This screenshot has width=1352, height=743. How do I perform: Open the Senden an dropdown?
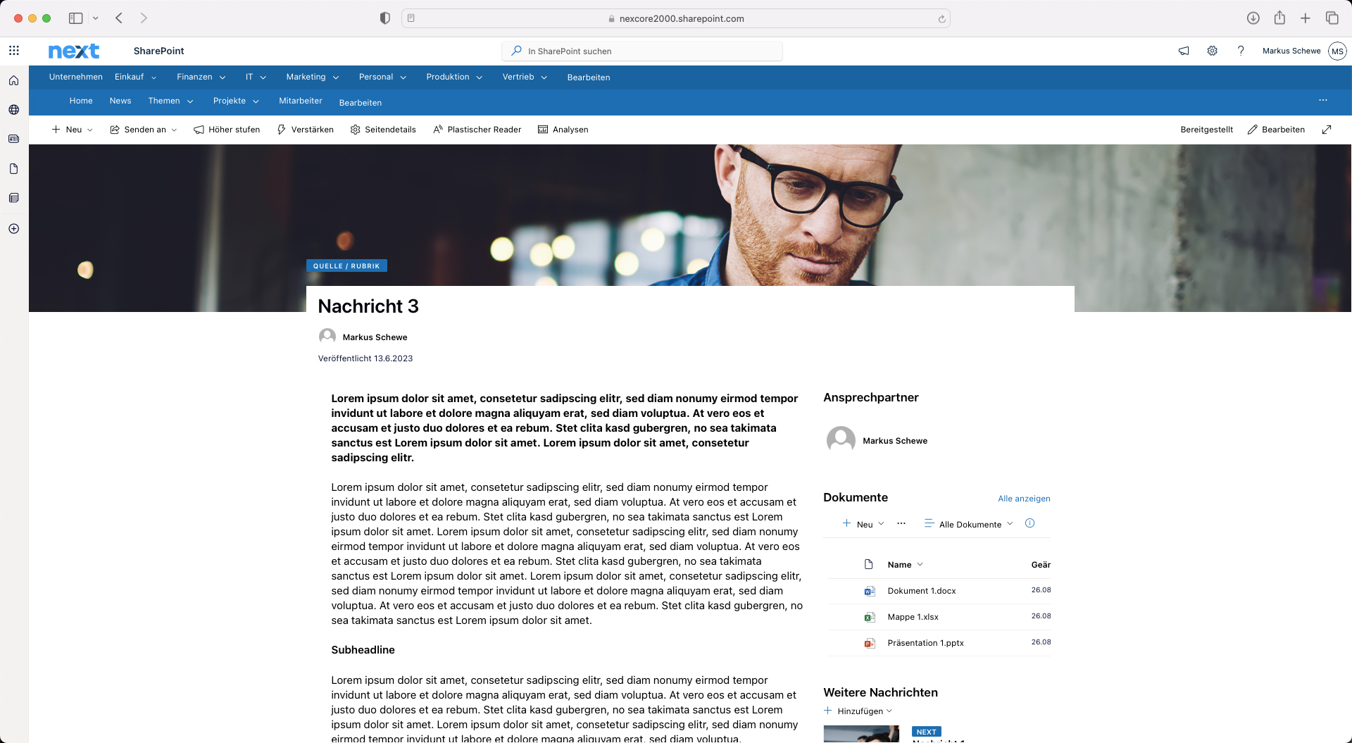144,130
